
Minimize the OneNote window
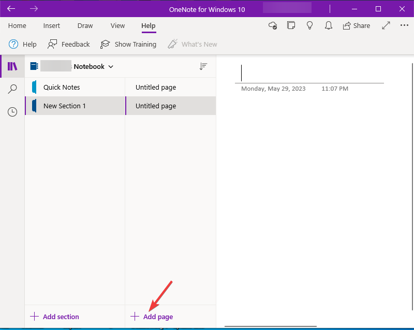(x=354, y=9)
